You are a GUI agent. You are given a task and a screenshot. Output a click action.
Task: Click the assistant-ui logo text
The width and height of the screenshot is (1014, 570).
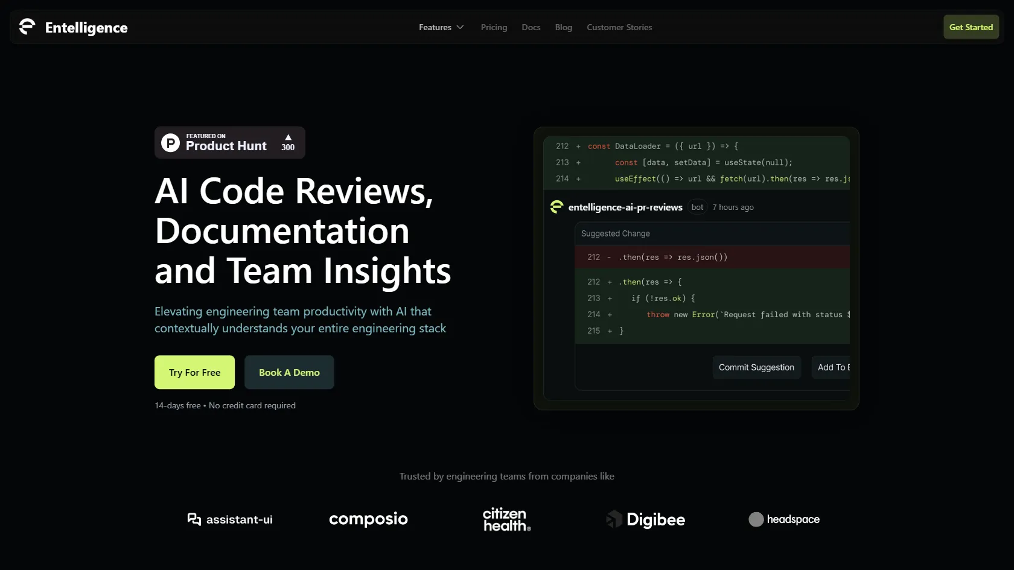(x=240, y=519)
